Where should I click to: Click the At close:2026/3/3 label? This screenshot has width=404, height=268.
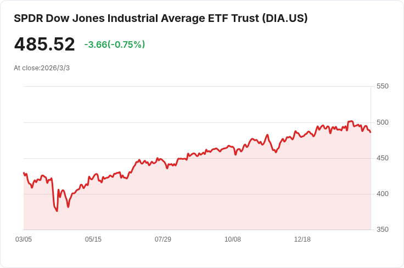click(42, 68)
